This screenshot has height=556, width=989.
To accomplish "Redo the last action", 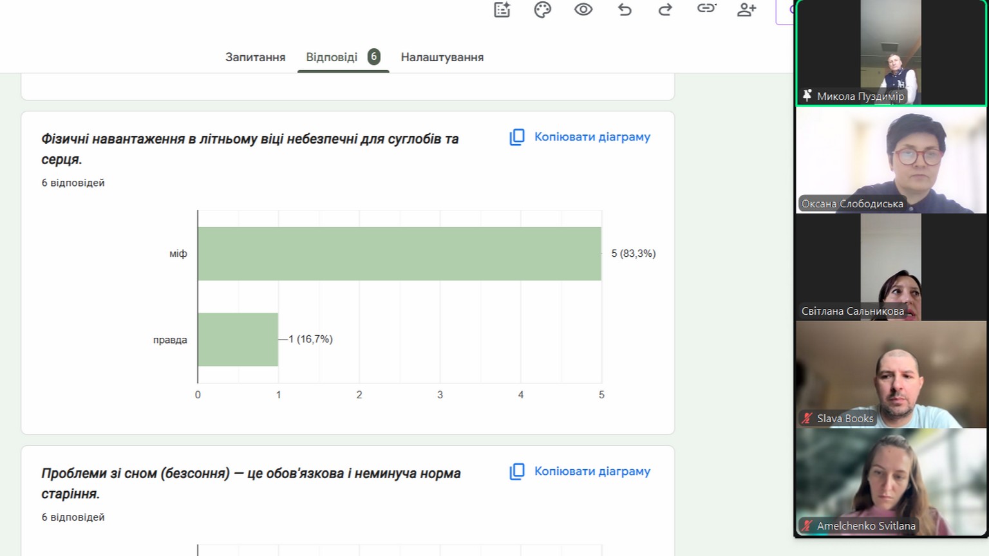I will [665, 10].
